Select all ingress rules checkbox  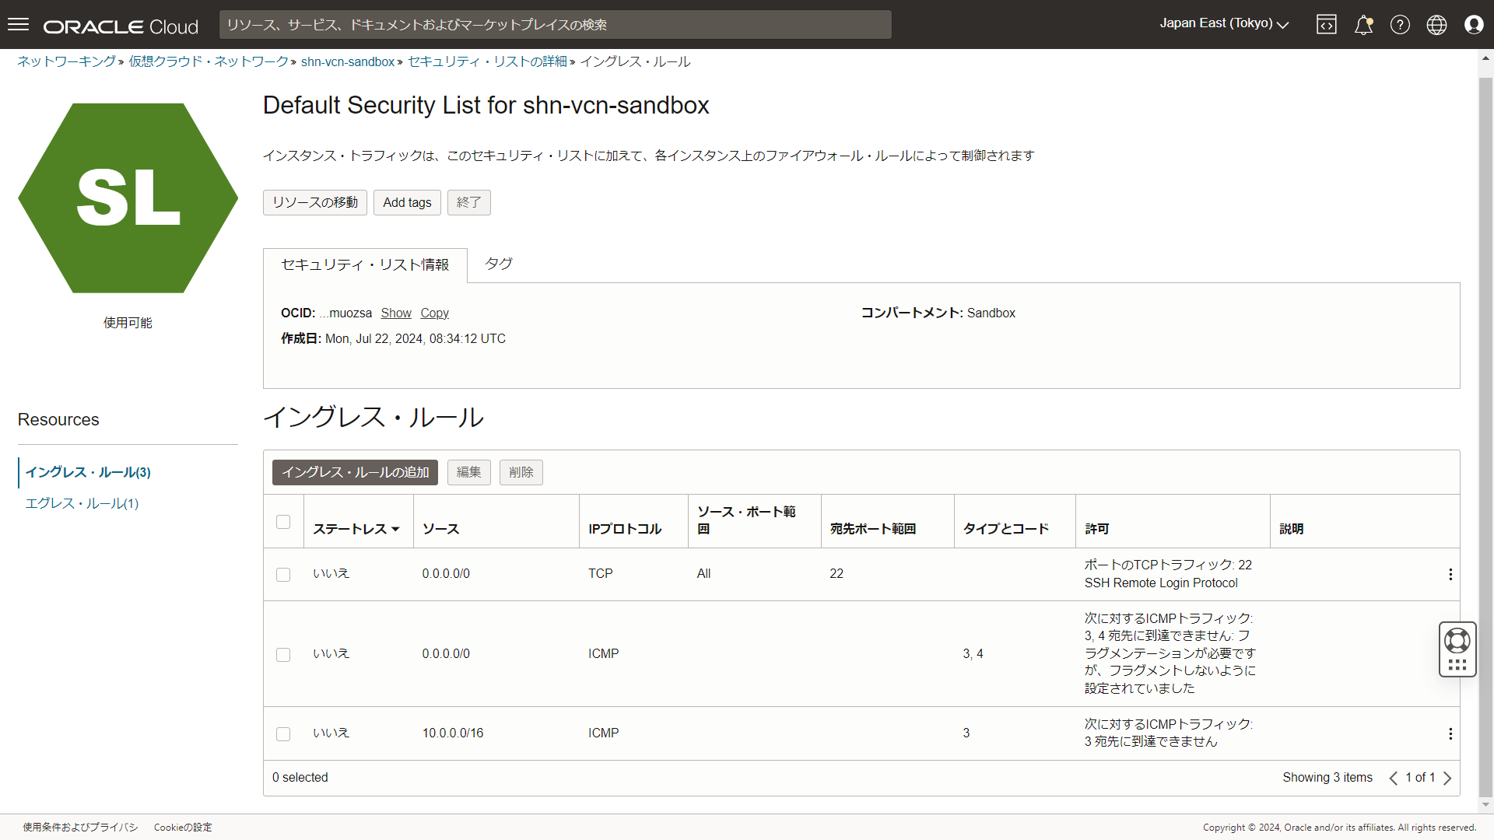pyautogui.click(x=283, y=522)
